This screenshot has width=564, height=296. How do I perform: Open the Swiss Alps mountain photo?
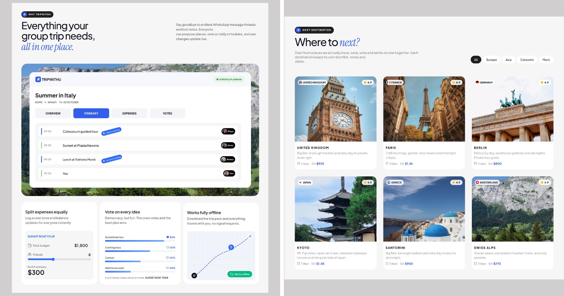512,209
